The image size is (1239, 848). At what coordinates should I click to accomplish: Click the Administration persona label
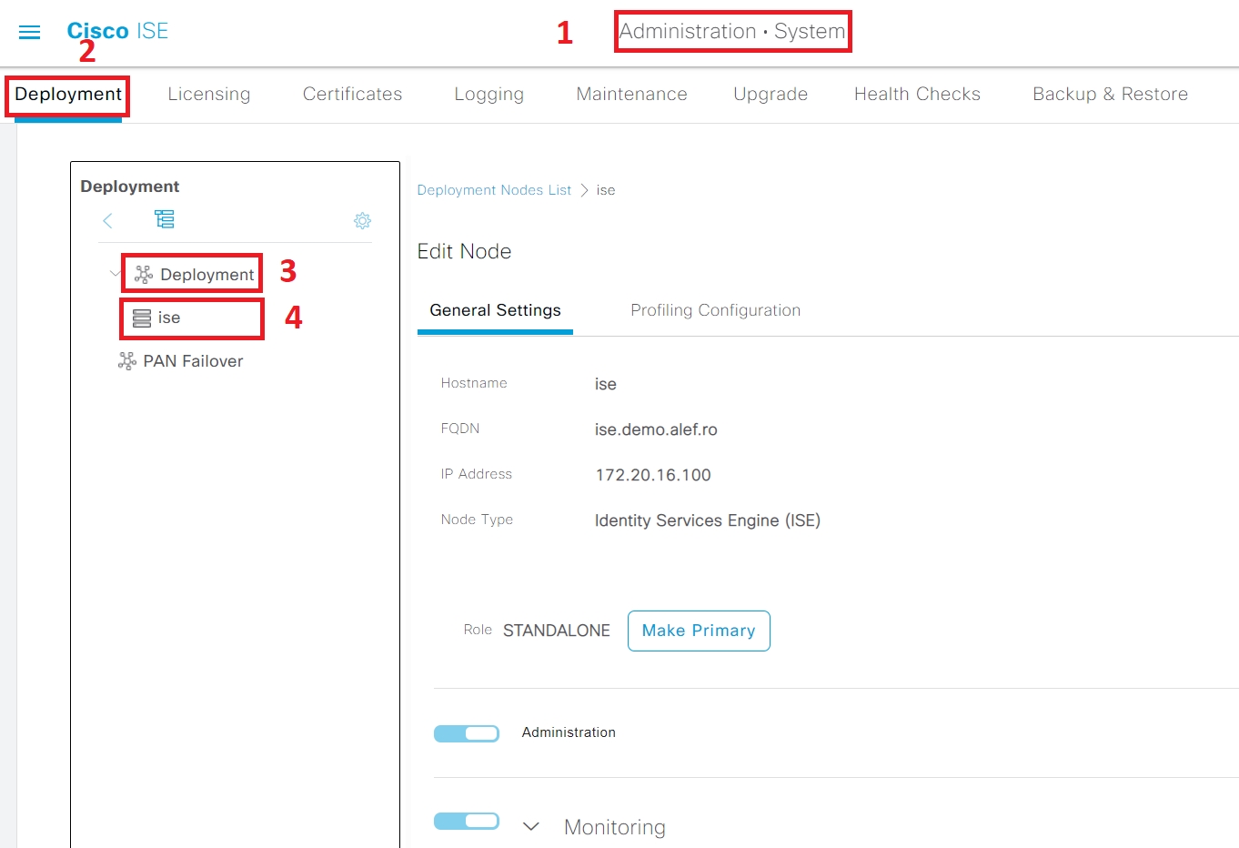pyautogui.click(x=569, y=732)
